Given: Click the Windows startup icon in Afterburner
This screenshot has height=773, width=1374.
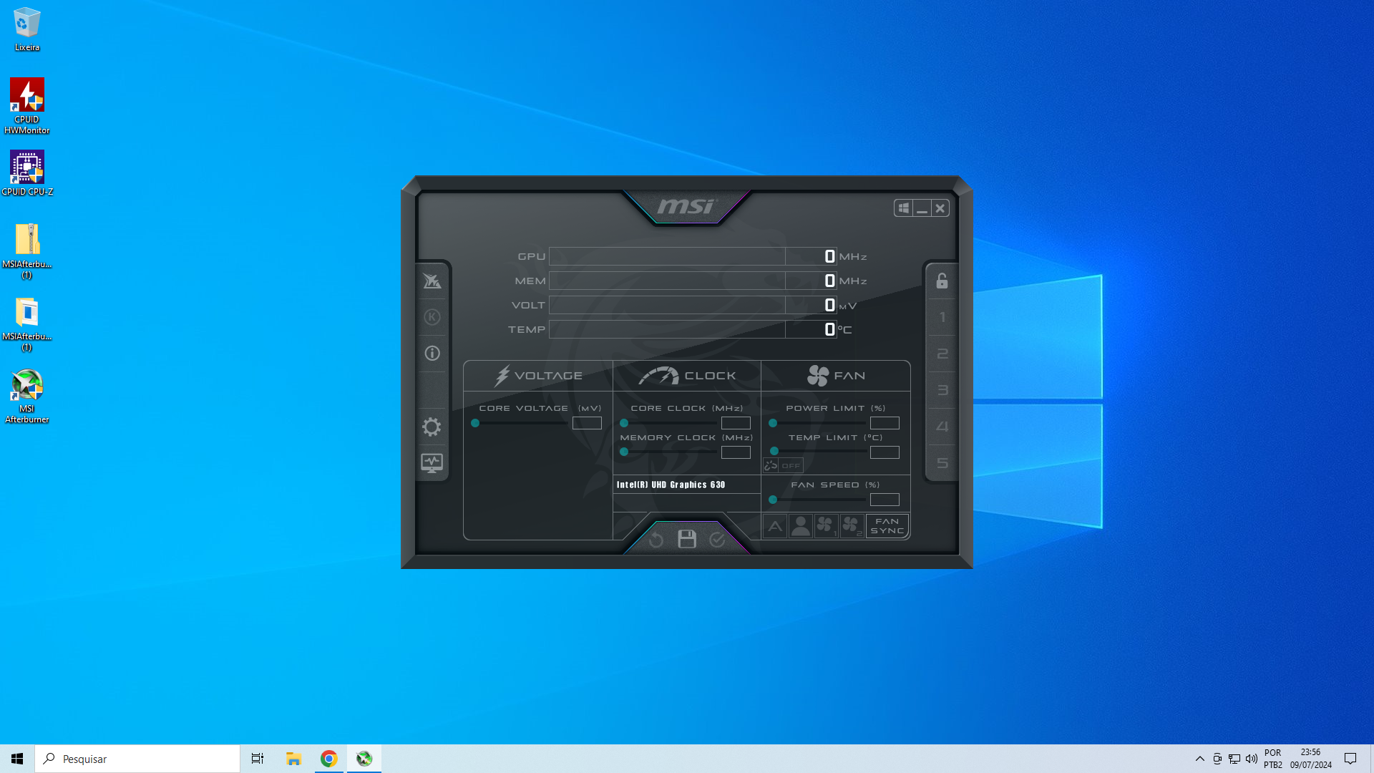Looking at the screenshot, I should pyautogui.click(x=904, y=208).
